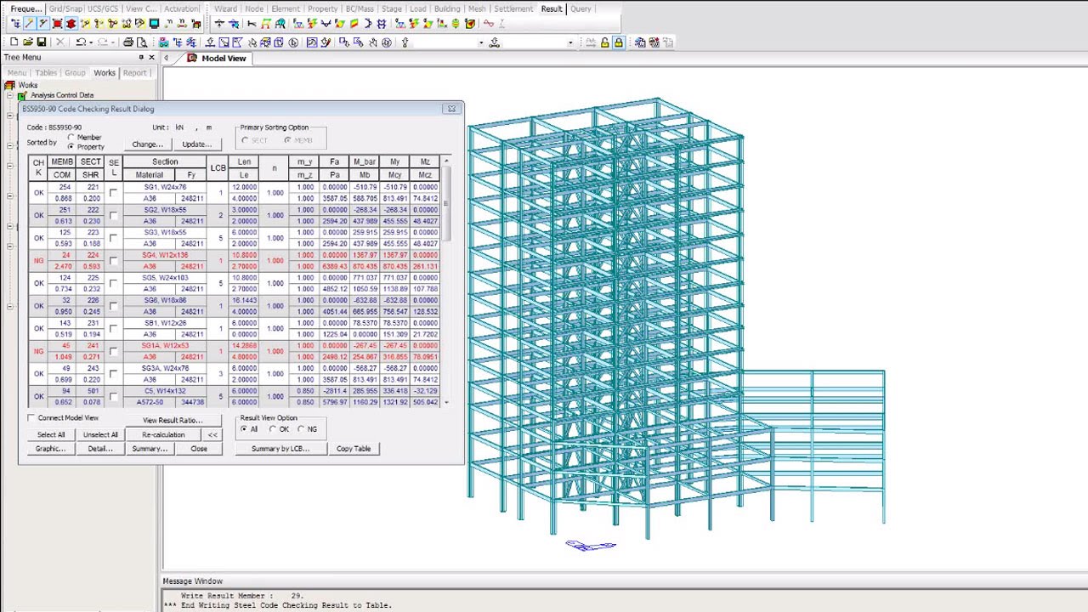Screen dimensions: 1088x612
Task: Click the results table vertical scrollbar thumb
Action: [446, 204]
